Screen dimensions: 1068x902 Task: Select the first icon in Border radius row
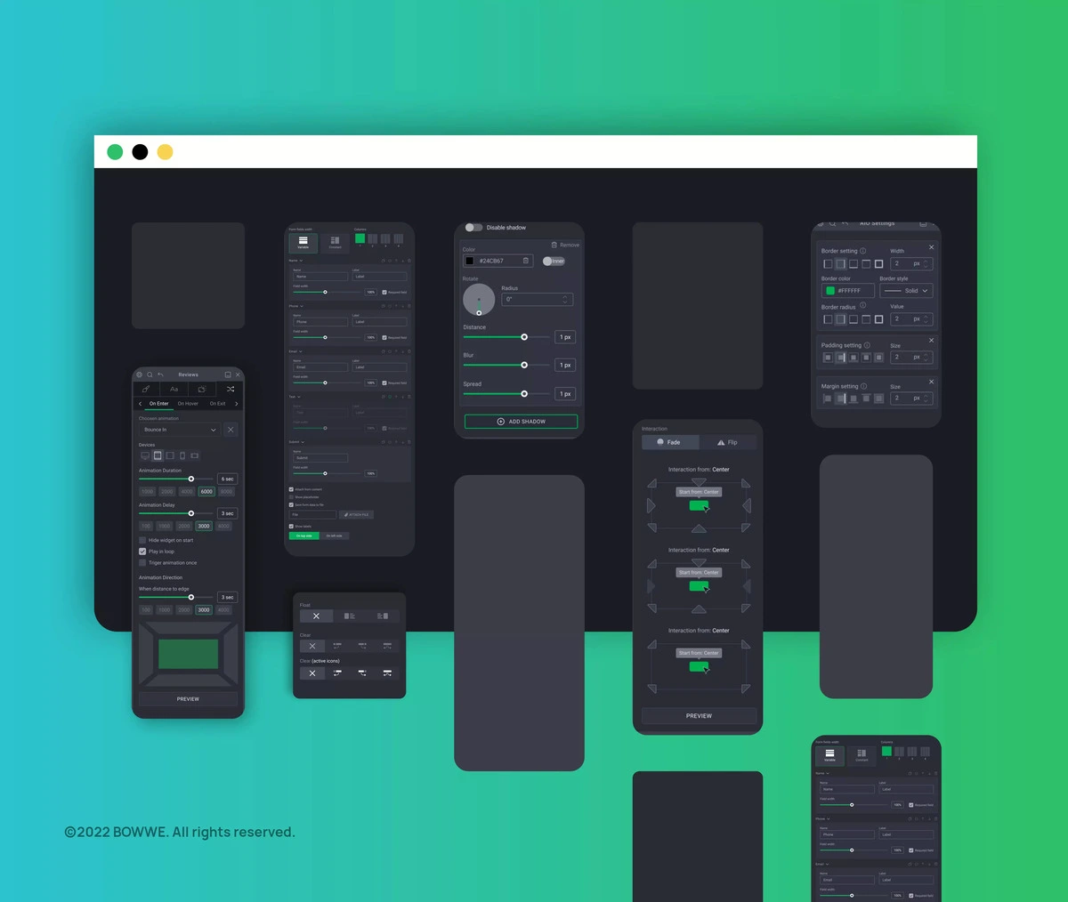(828, 319)
